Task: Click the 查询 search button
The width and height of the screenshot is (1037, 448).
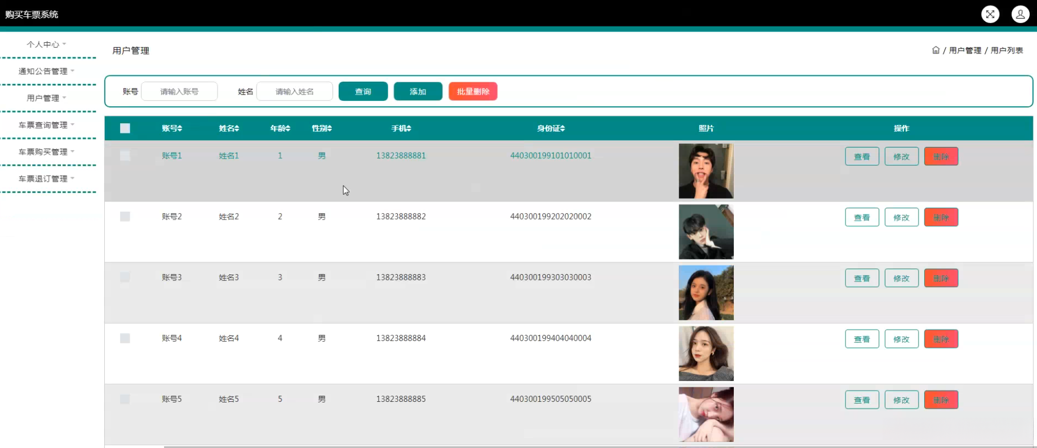Action: point(363,91)
